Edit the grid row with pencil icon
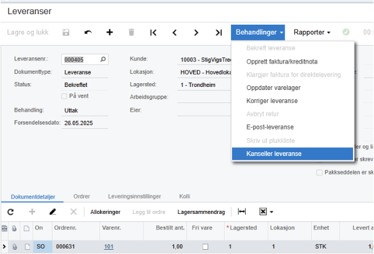 point(53,211)
